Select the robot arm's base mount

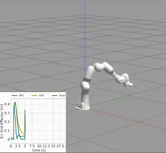[83, 106]
